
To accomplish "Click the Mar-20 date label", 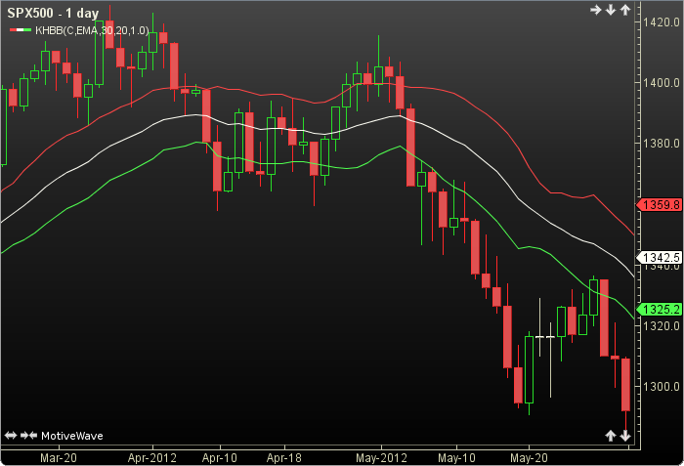I will pyautogui.click(x=59, y=458).
